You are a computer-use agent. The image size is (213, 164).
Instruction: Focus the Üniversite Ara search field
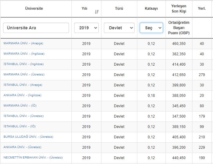36,28
